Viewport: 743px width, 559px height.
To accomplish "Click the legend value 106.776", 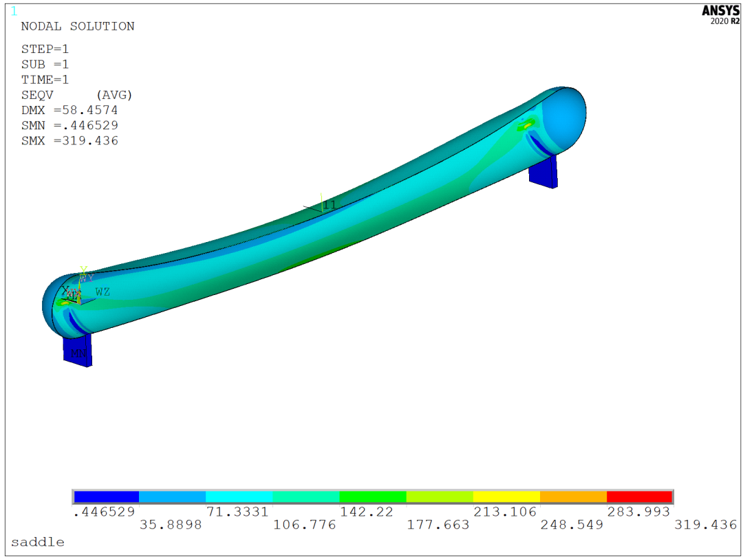I will 305,525.
